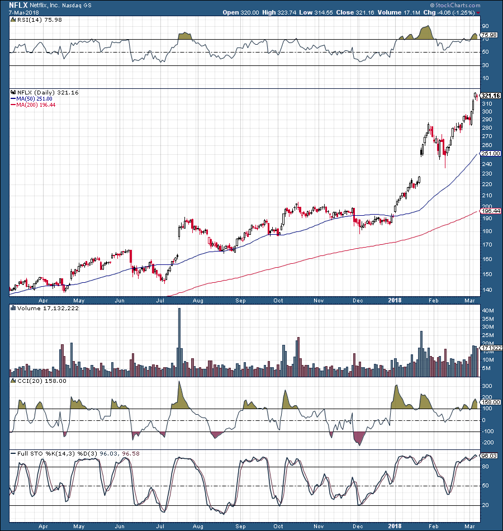Select the 140 label on price axis
The width and height of the screenshot is (503, 531).
click(487, 290)
